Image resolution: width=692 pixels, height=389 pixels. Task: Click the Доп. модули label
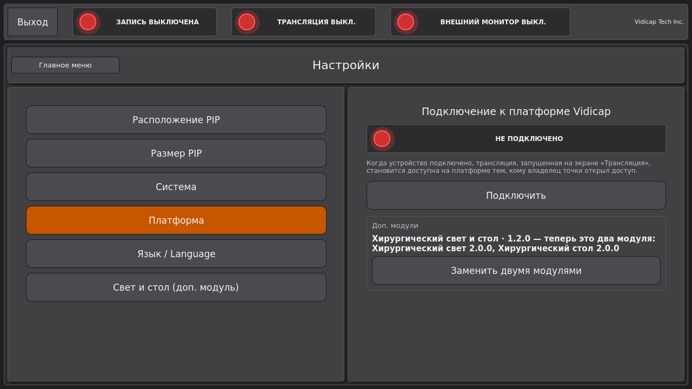point(395,225)
